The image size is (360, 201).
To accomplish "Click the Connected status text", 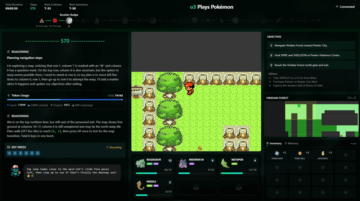I will [347, 7].
